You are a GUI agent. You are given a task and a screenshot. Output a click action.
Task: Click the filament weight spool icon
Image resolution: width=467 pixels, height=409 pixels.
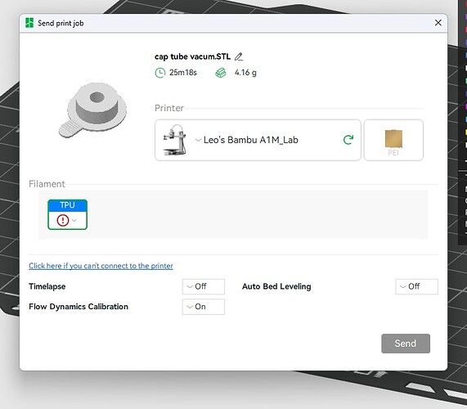click(221, 73)
